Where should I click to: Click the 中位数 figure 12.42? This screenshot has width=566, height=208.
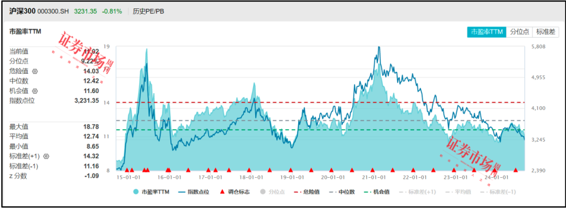coord(92,81)
